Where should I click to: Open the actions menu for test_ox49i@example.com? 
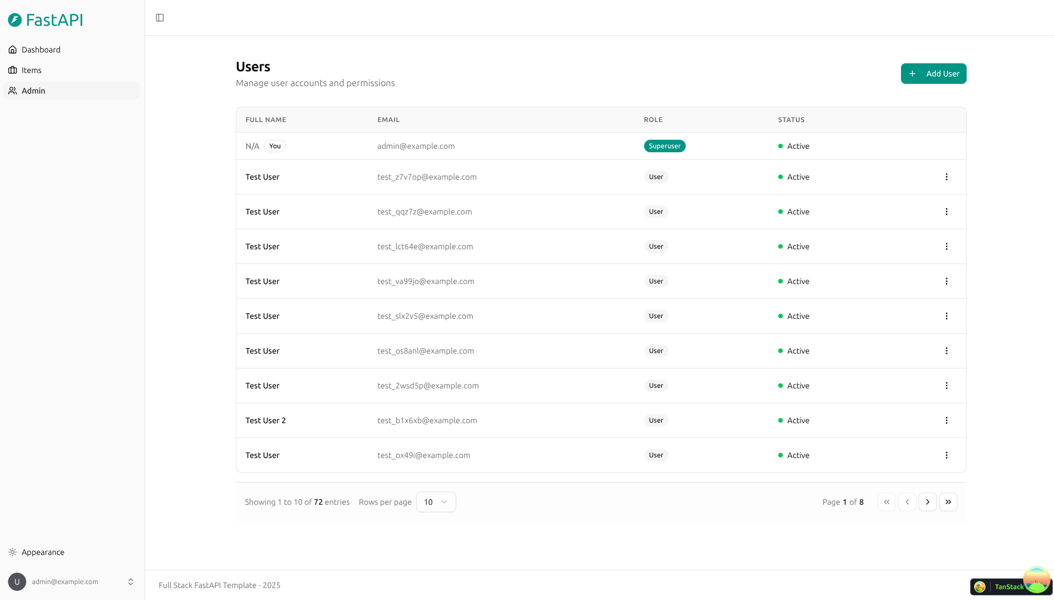(x=947, y=455)
